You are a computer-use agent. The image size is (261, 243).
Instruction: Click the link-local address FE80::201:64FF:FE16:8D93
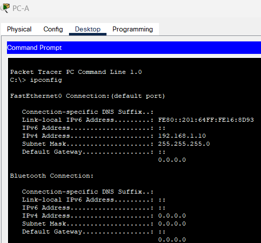click(206, 120)
